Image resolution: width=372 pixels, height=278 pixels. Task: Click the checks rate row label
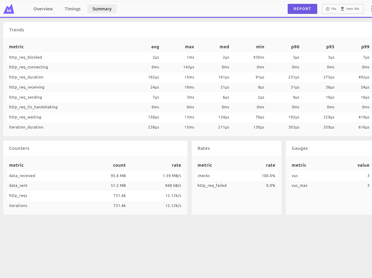pos(204,176)
